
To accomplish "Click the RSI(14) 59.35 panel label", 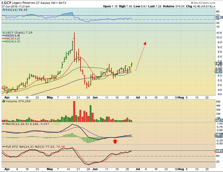I will point(16,10).
